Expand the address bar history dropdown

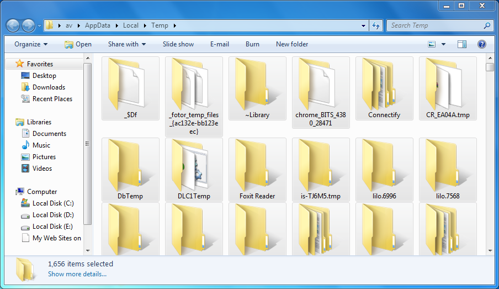pyautogui.click(x=363, y=25)
